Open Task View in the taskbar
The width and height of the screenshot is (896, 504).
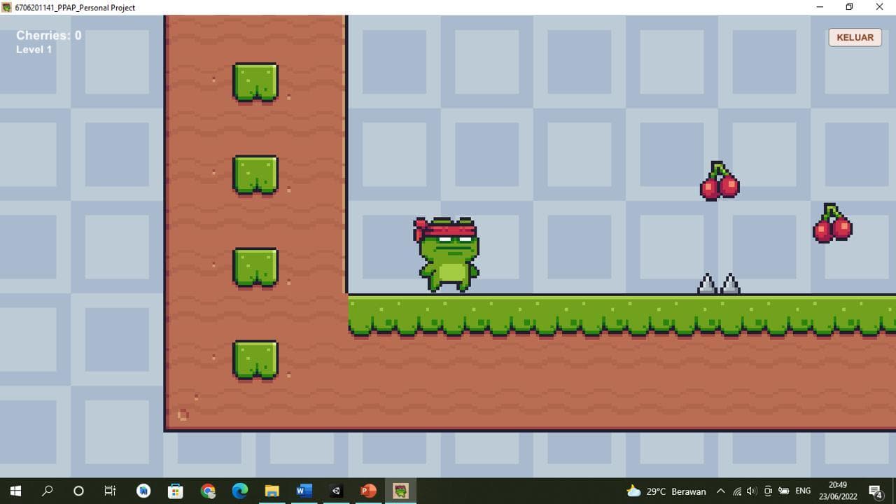pos(110,491)
